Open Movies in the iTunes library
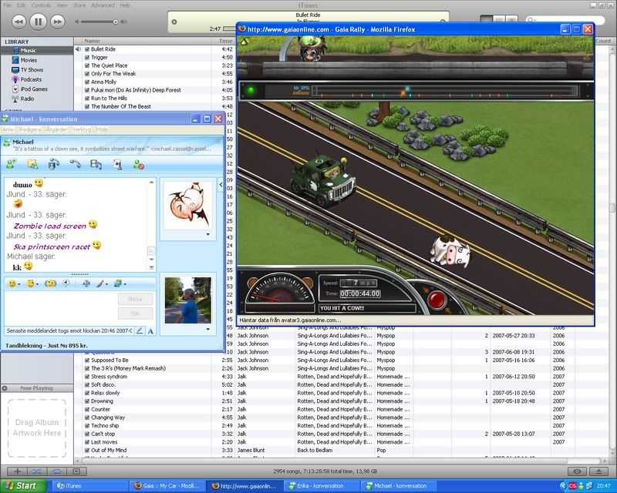The height and width of the screenshot is (493, 617). [x=29, y=60]
